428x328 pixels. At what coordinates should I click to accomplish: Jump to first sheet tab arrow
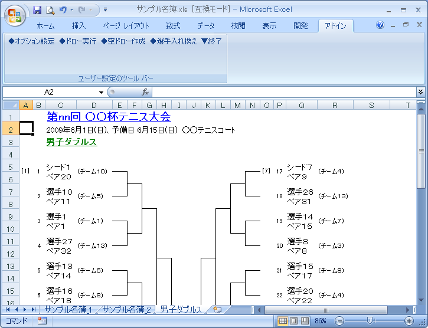(x=8, y=310)
